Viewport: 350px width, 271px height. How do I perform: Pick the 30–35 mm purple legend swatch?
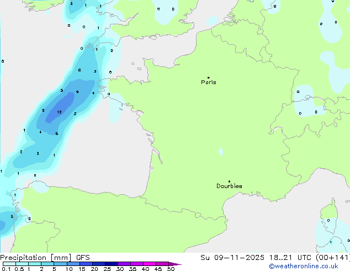(124, 264)
